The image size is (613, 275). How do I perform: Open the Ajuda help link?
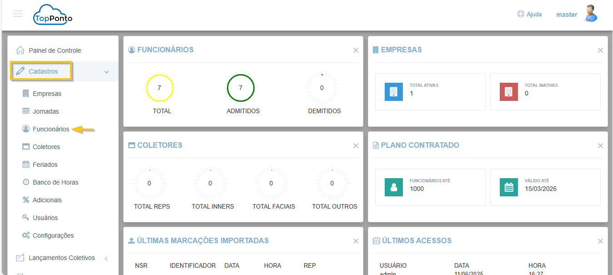click(x=530, y=14)
